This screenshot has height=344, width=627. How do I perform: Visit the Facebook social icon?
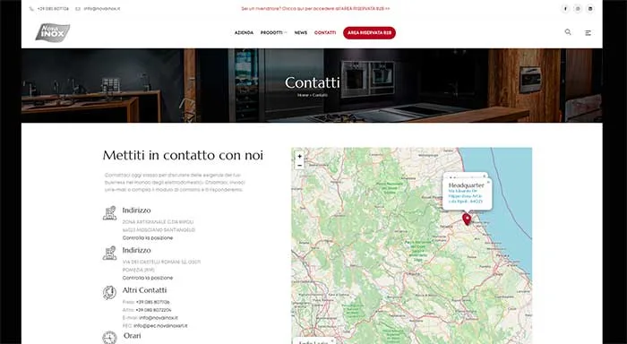565,8
